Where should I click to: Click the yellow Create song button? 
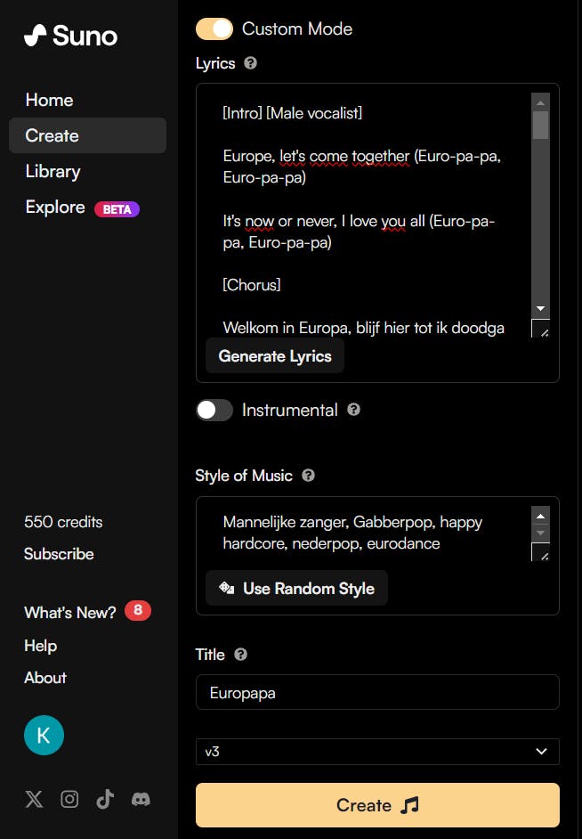point(377,805)
